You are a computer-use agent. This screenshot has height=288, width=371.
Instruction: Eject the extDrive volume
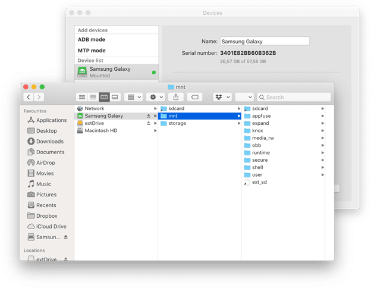[x=148, y=123]
